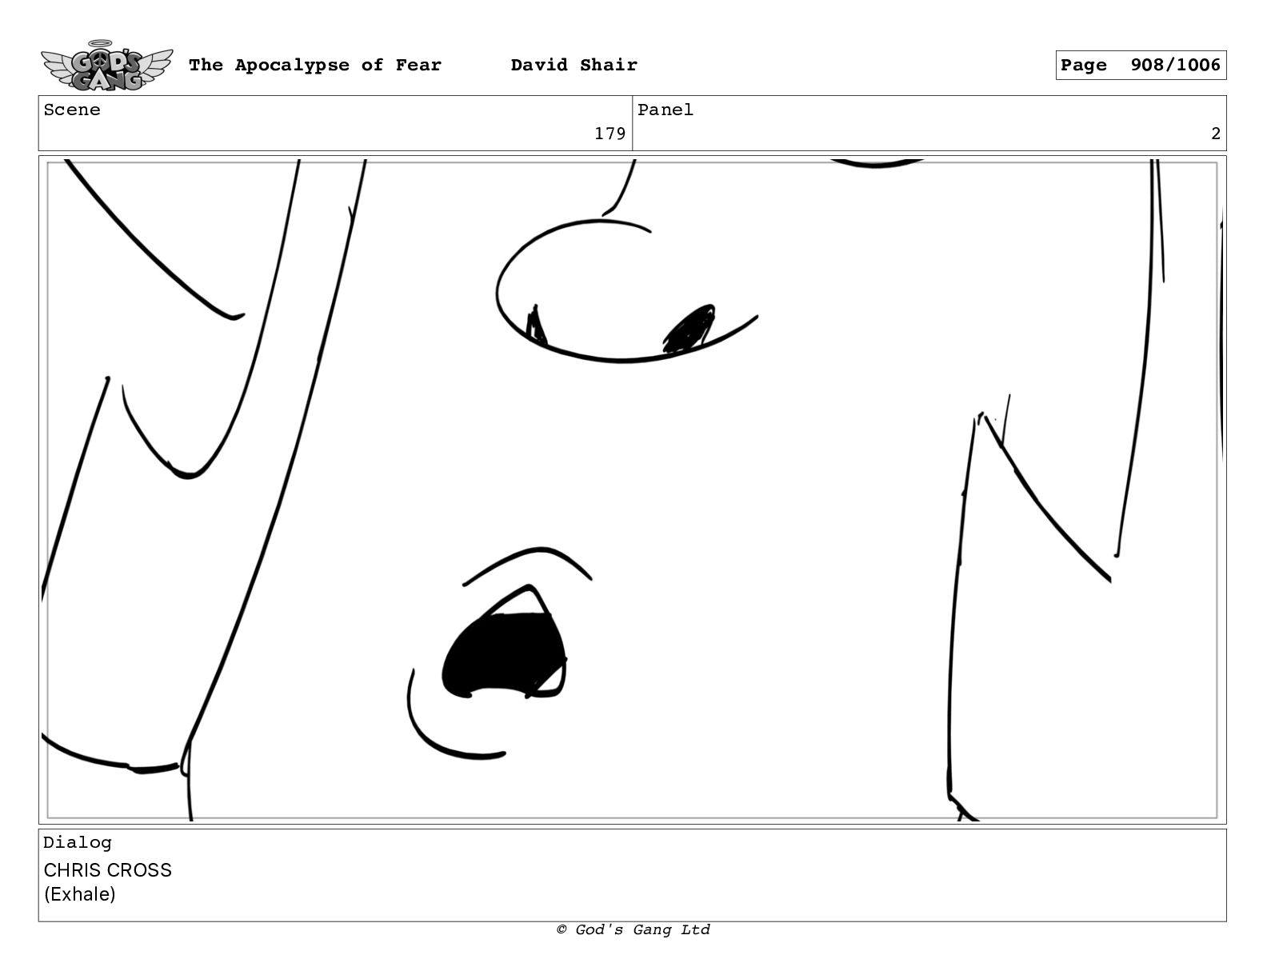Click the 'Page 908/1006' box
Image resolution: width=1267 pixels, height=979 pixels.
pyautogui.click(x=1141, y=65)
